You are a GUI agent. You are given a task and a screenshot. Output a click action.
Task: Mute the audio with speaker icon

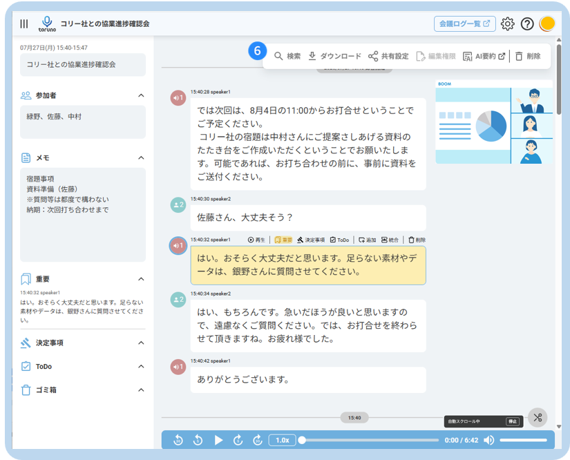point(489,440)
